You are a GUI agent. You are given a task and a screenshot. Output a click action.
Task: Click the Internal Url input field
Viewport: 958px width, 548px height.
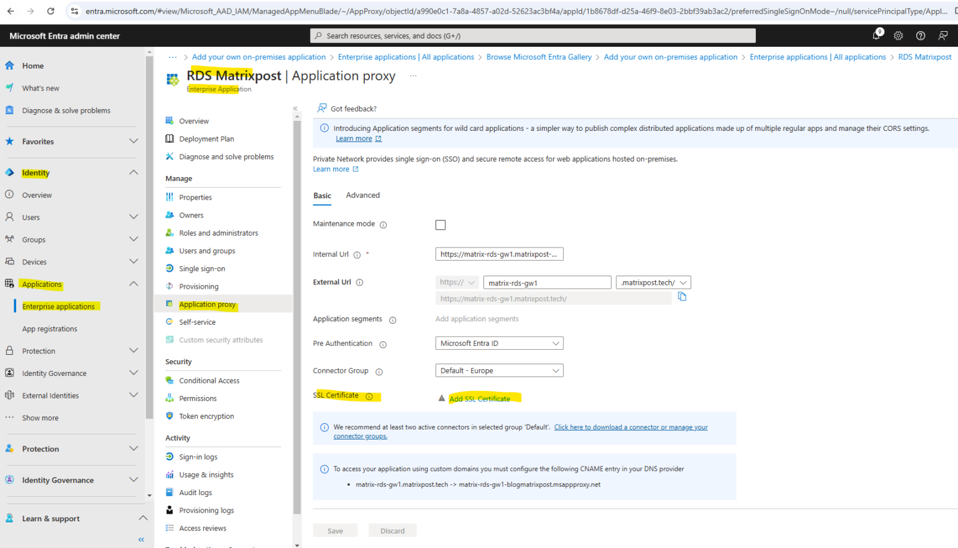pos(499,254)
